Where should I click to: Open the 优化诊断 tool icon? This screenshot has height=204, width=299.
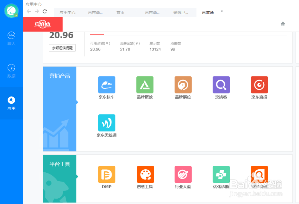coord(221,174)
